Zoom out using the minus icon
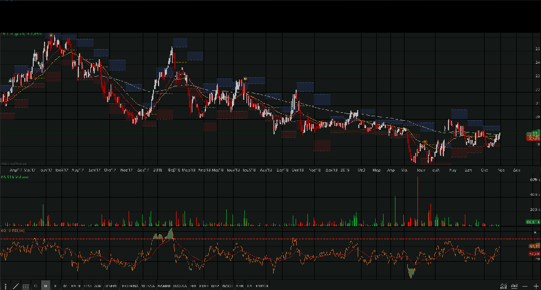 pyautogui.click(x=525, y=286)
